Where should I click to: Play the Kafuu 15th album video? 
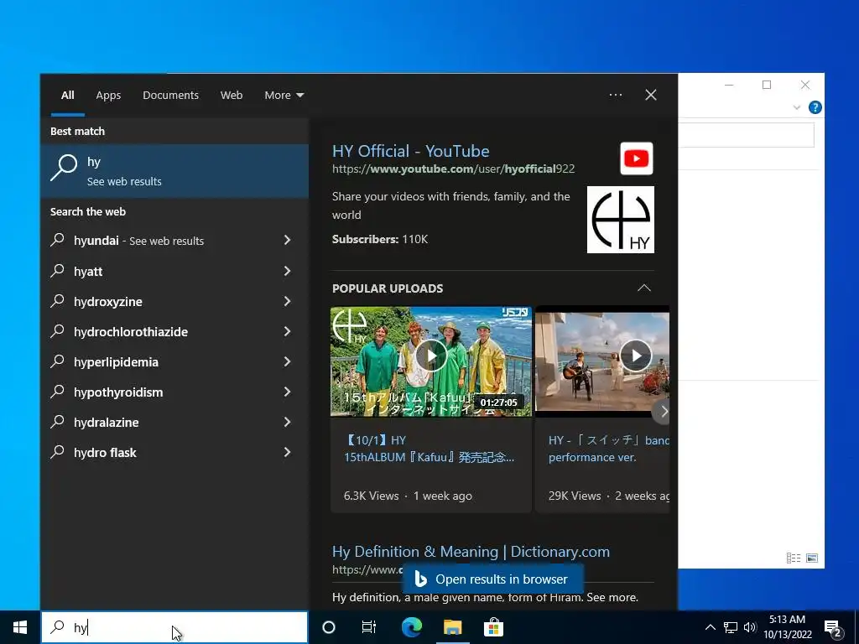pos(431,356)
